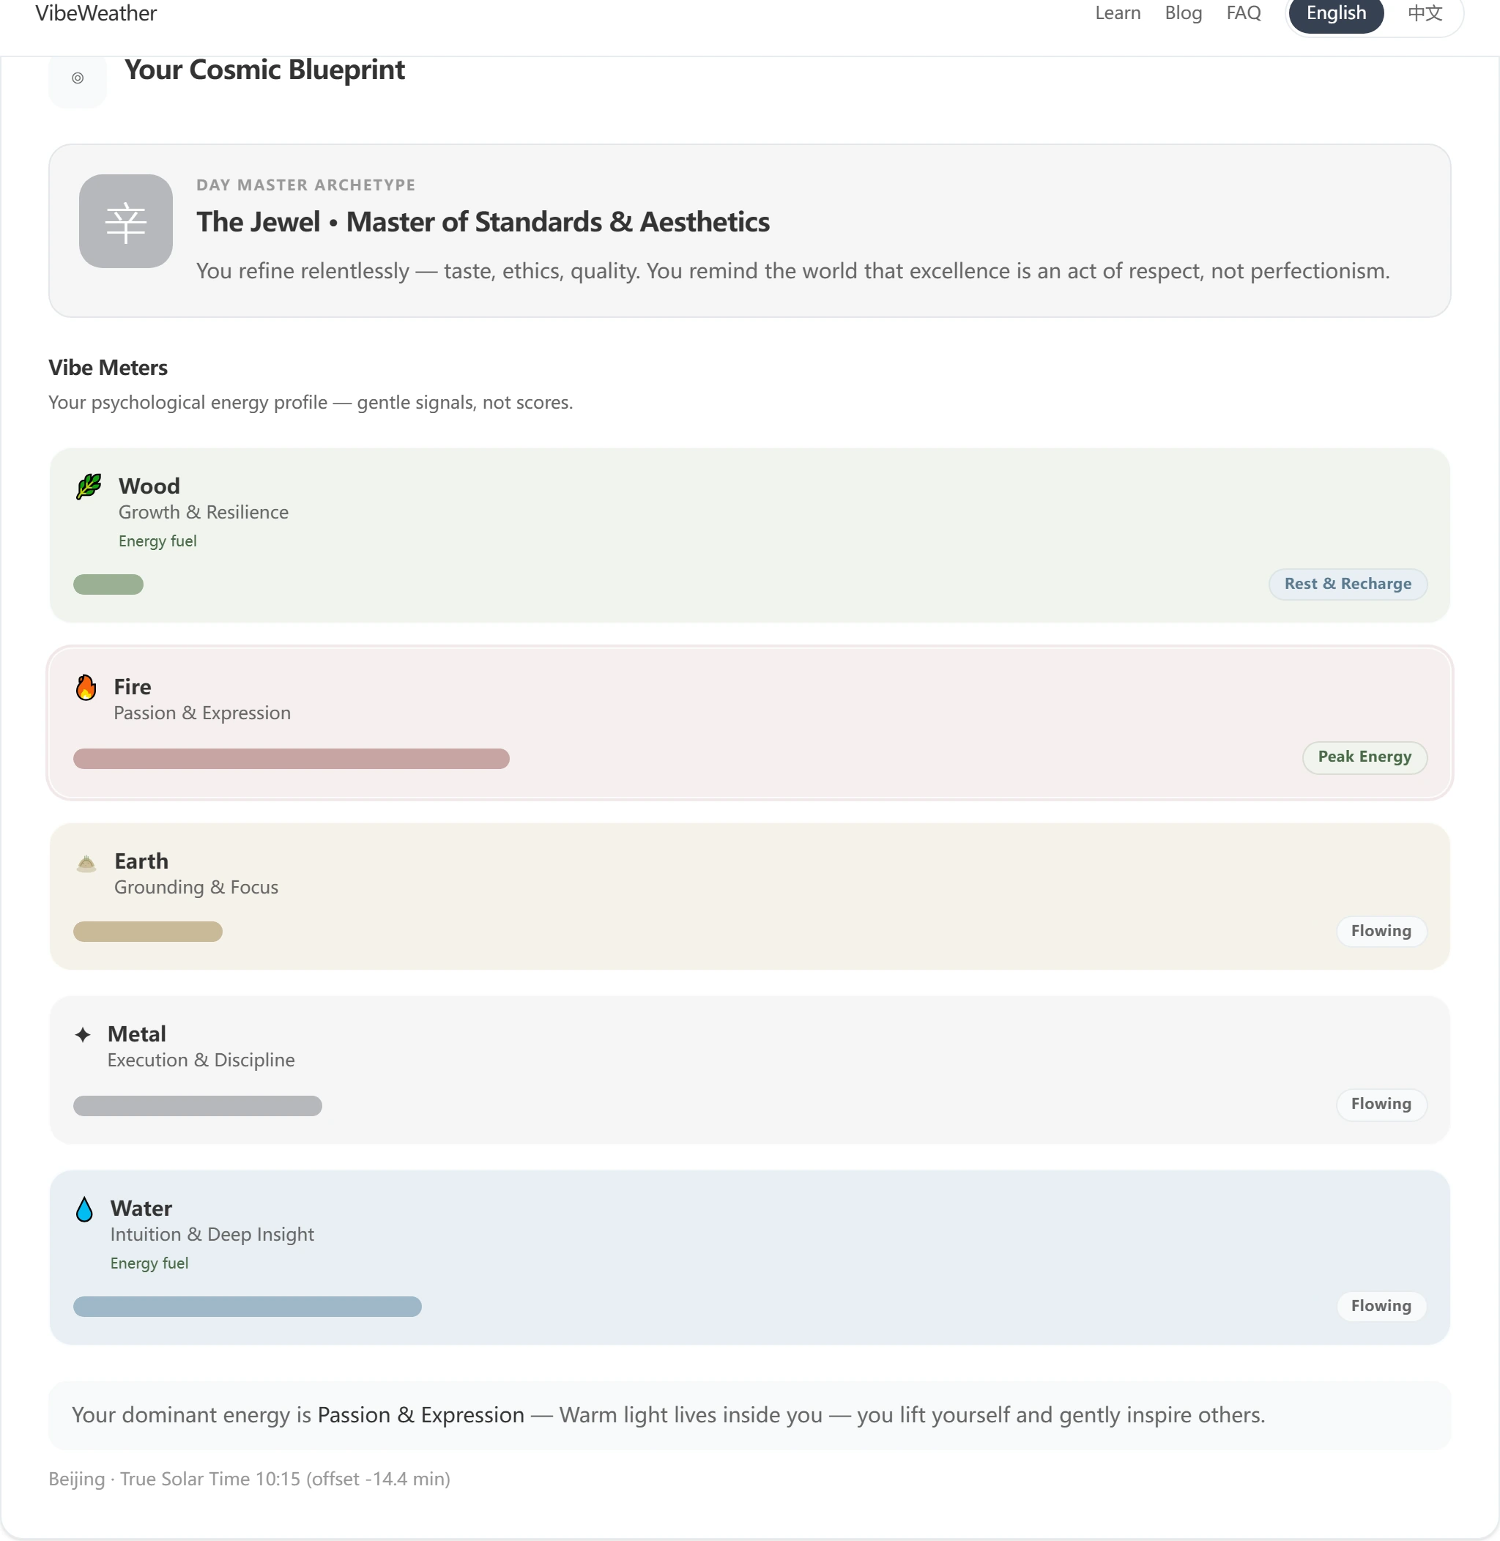This screenshot has width=1500, height=1541.
Task: Click the Wood leaf icon
Action: 89,486
